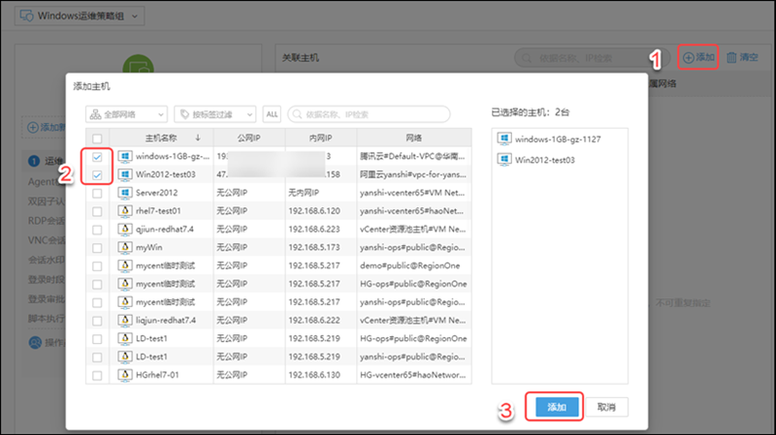Viewport: 776px width, 435px height.
Task: Toggle the select-all checkbox in table header
Action: 97,139
